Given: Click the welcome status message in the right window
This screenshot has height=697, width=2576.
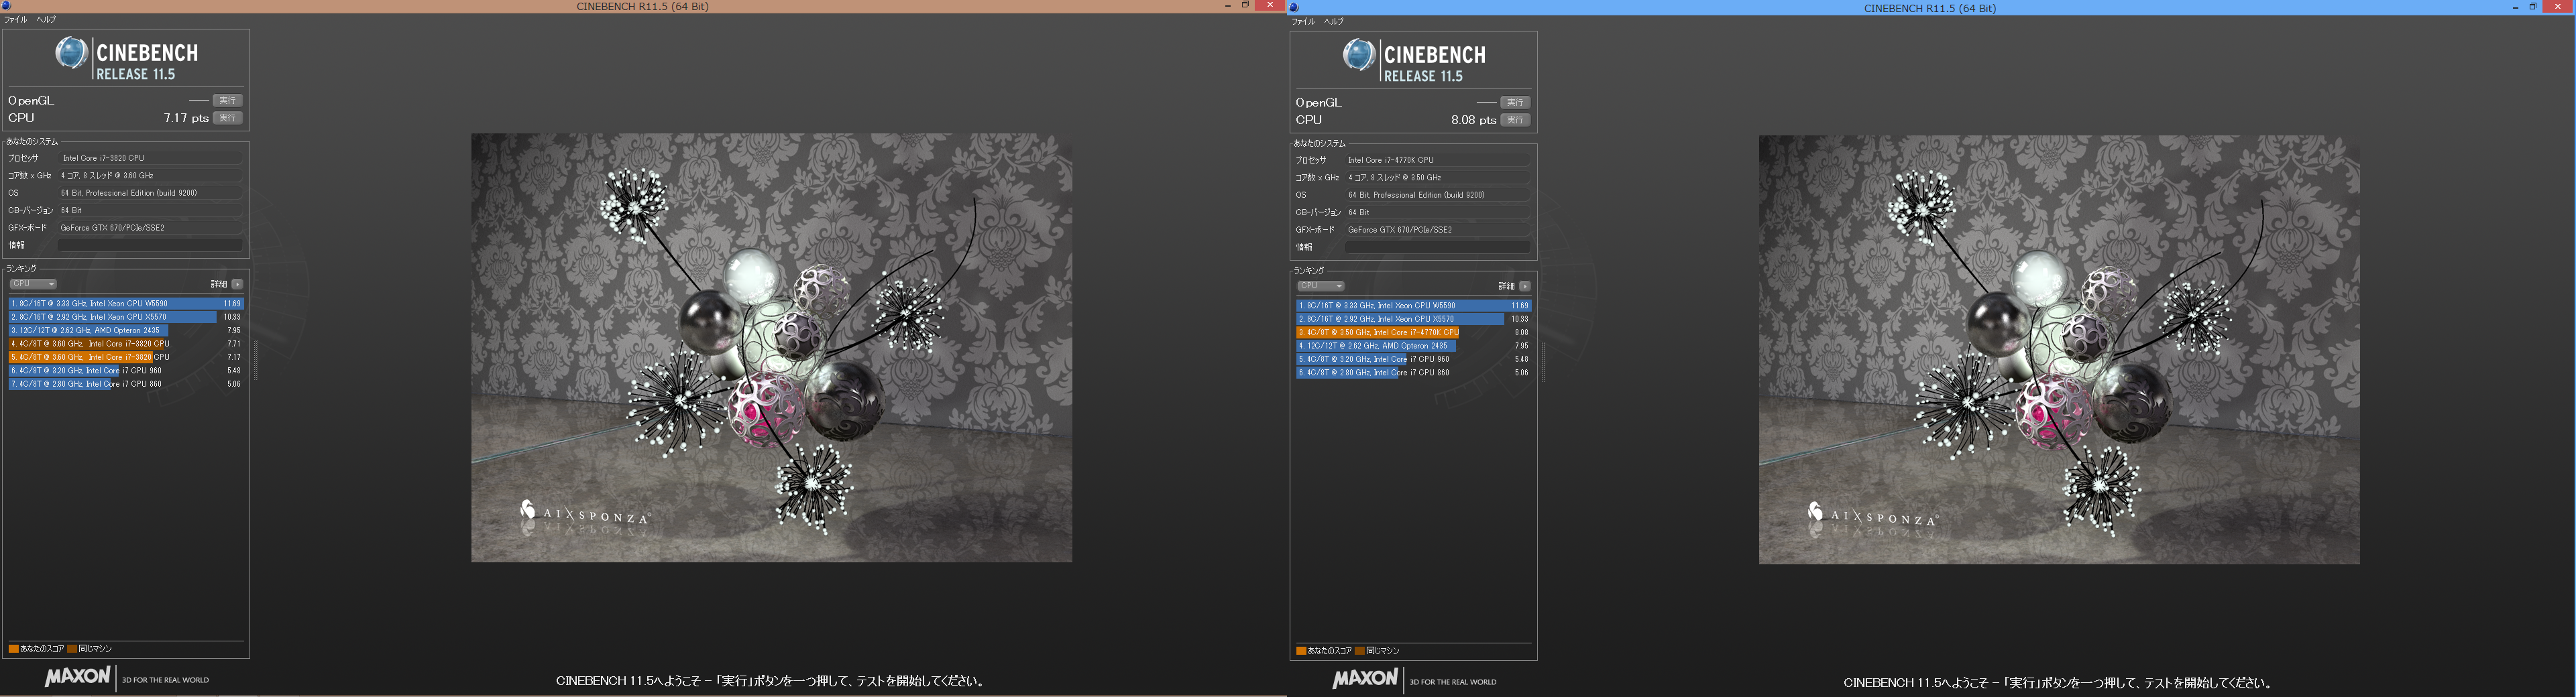Looking at the screenshot, I should [2059, 683].
